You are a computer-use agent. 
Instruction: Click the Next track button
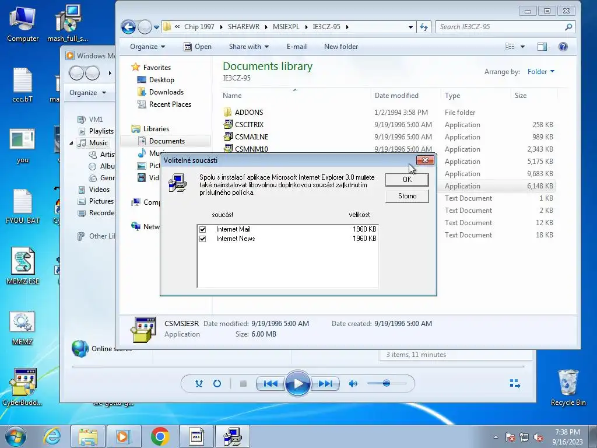point(325,384)
